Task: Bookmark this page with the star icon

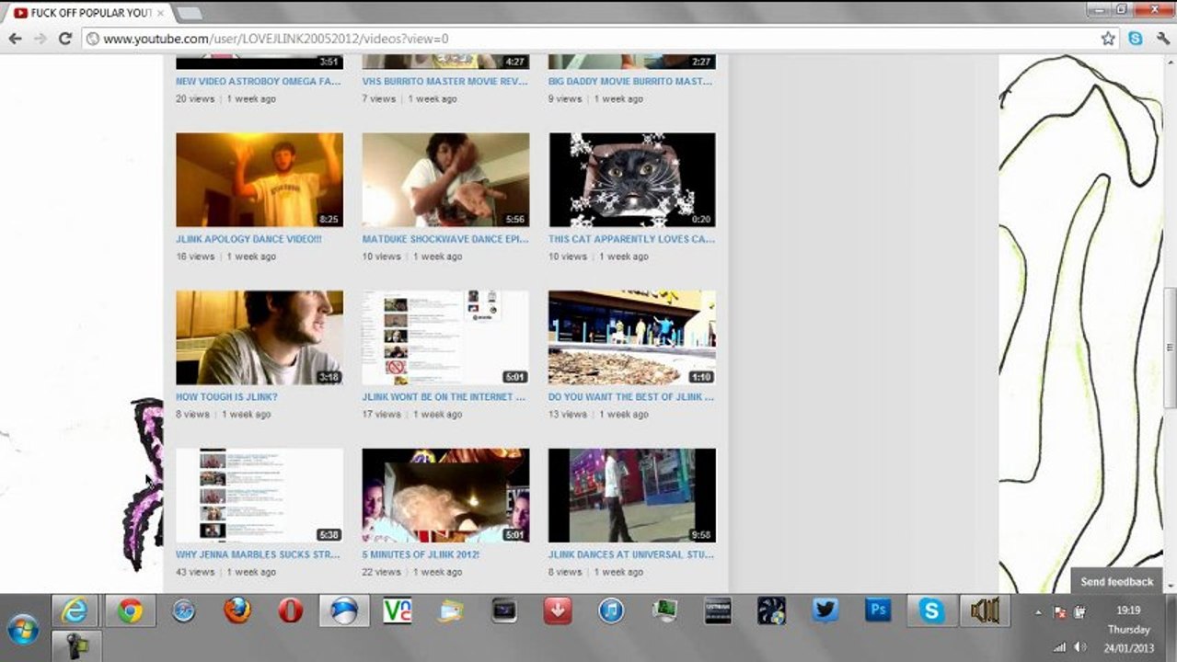Action: tap(1108, 39)
